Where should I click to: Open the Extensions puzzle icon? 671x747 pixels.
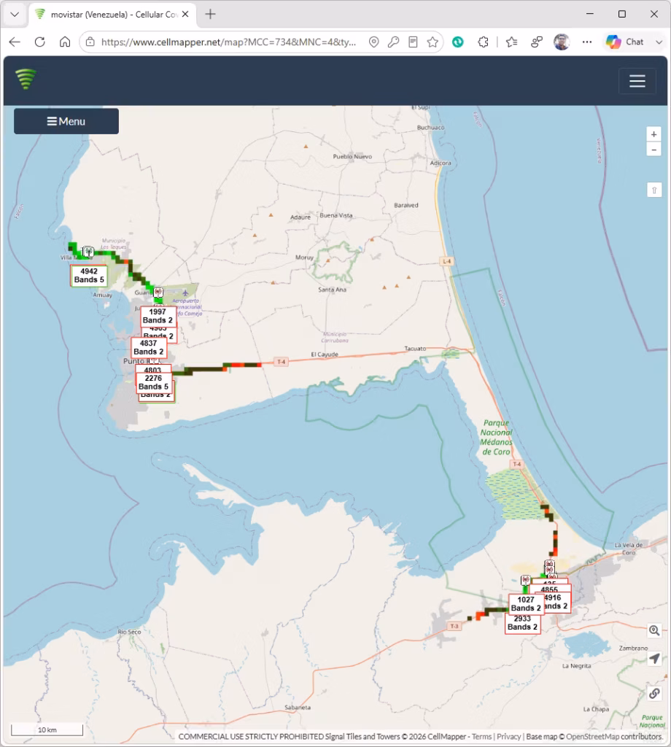483,42
